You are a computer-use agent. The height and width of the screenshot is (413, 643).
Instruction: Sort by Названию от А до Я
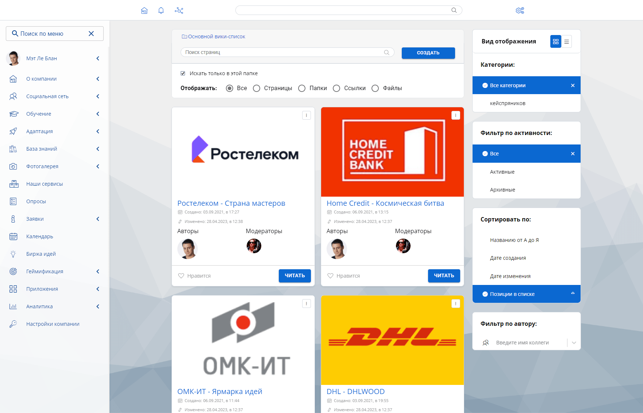526,240
